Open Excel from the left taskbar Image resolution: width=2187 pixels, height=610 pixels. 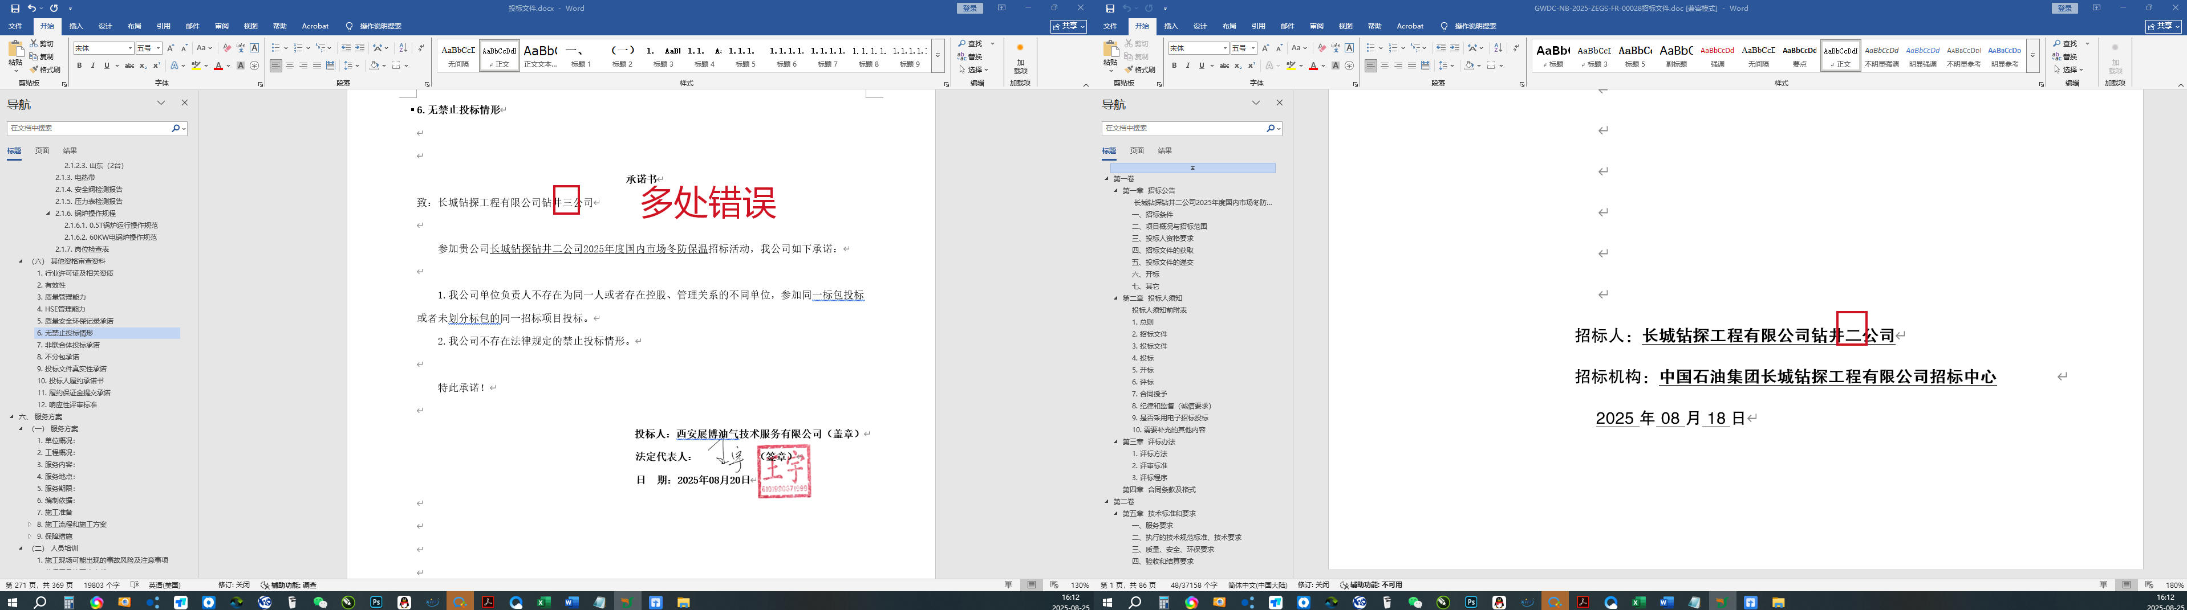point(543,603)
